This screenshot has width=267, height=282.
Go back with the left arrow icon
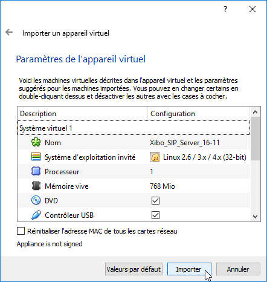[9, 32]
